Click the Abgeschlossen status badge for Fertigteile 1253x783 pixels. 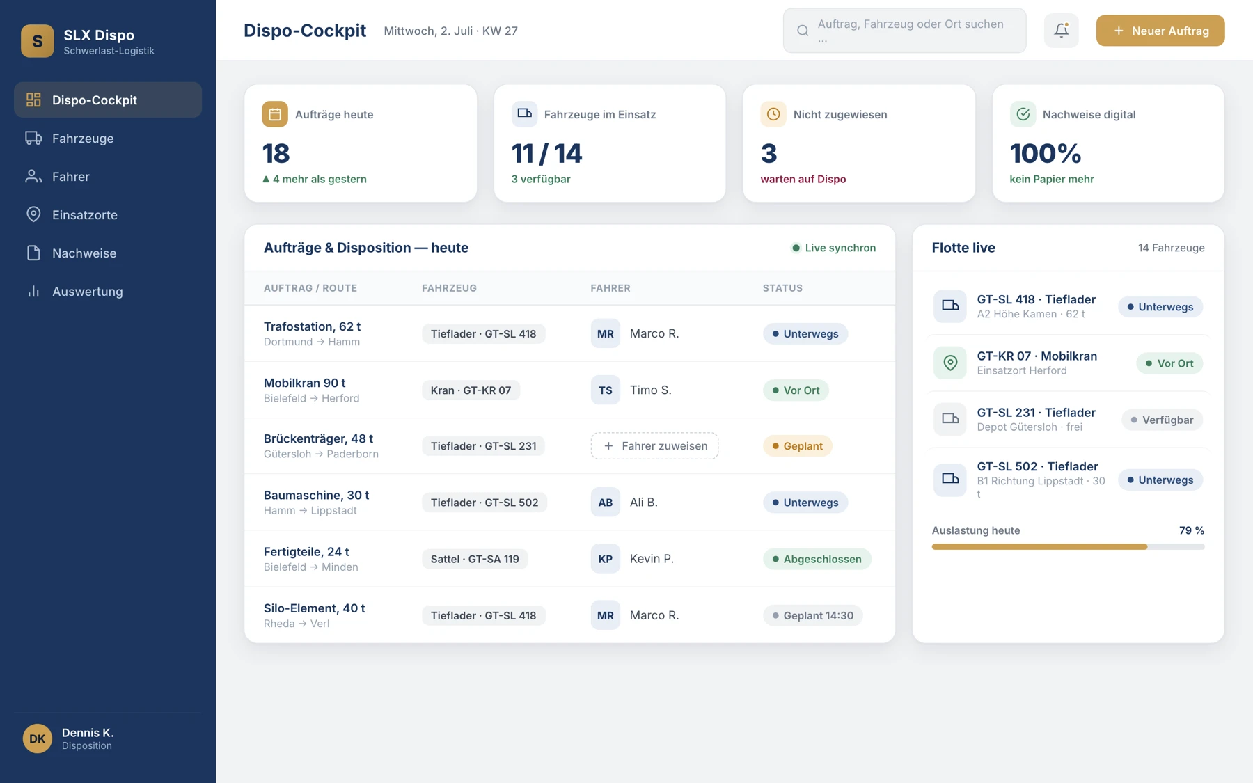coord(817,559)
